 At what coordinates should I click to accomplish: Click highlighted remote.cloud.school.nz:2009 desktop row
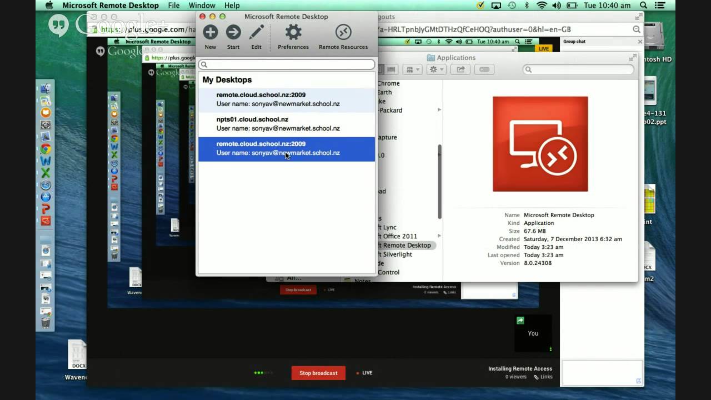[287, 149]
